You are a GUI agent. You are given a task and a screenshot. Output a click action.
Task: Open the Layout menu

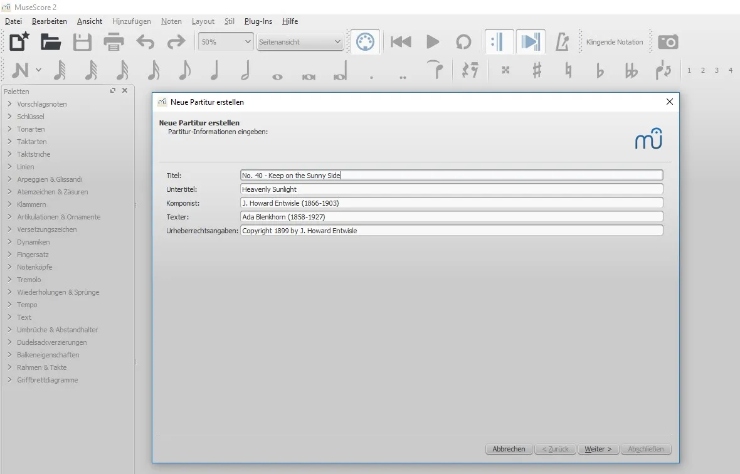[203, 21]
